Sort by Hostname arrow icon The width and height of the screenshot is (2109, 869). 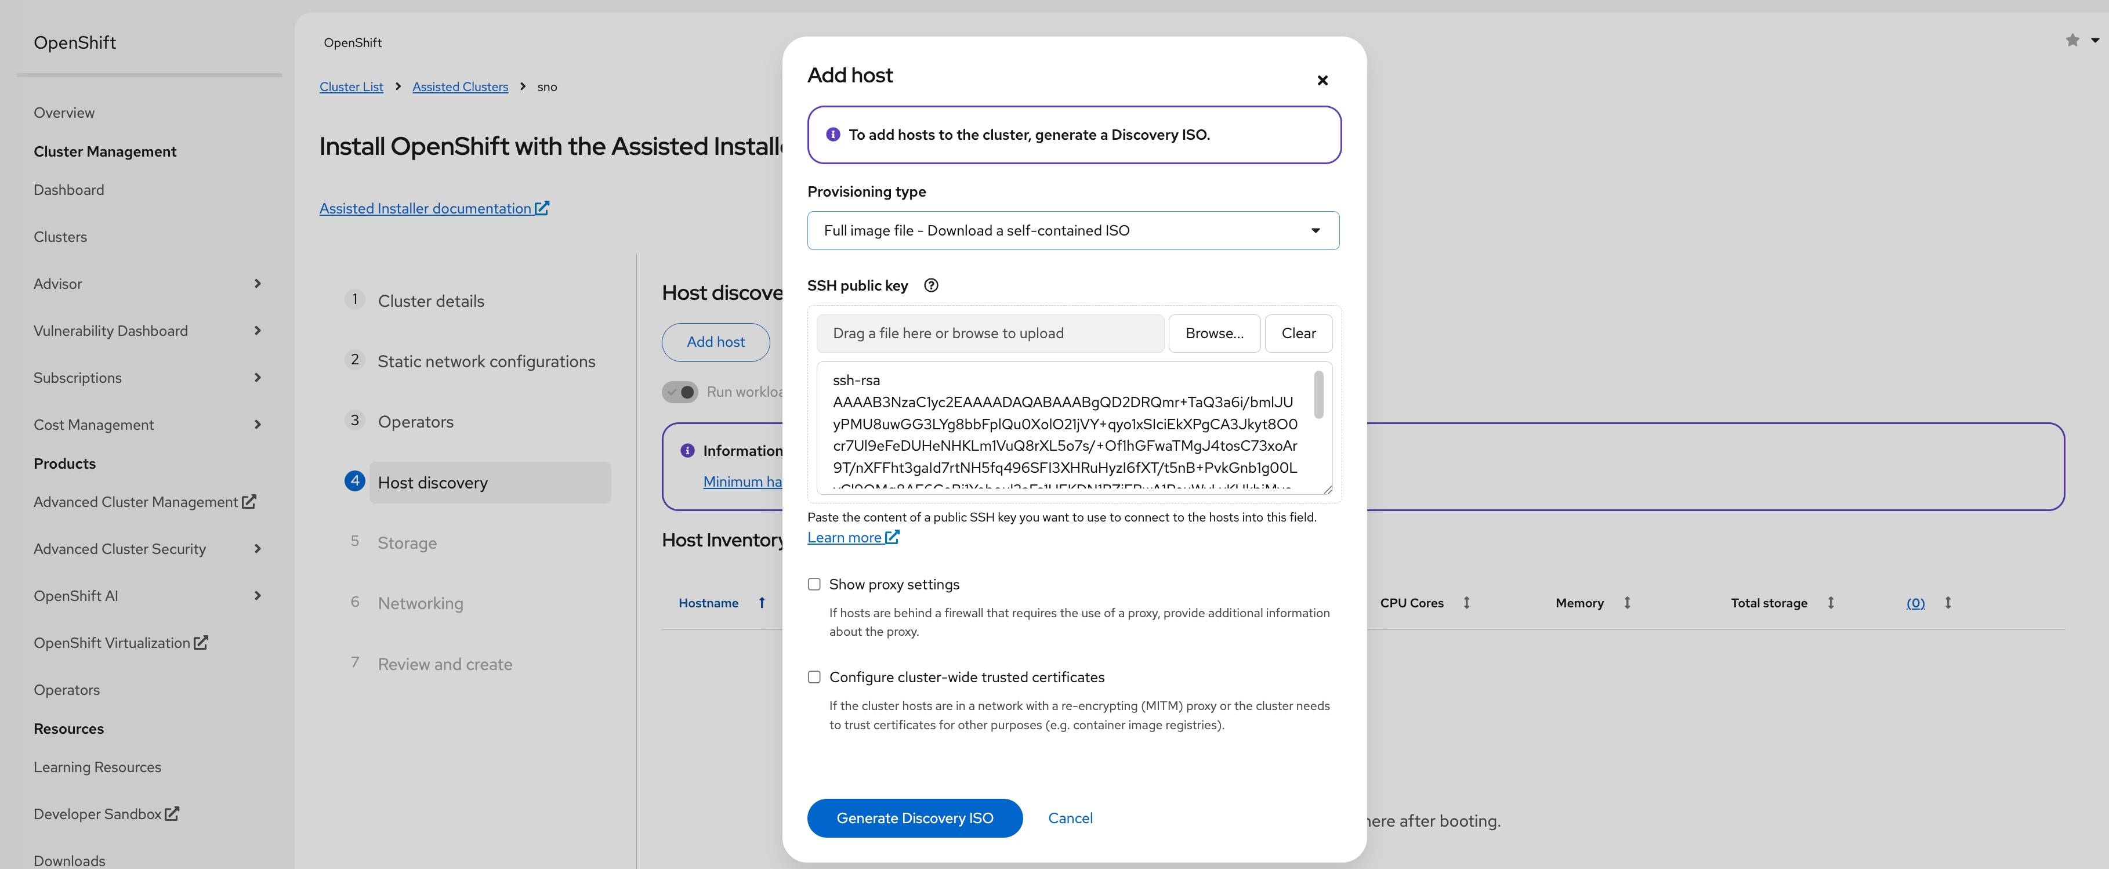762,603
